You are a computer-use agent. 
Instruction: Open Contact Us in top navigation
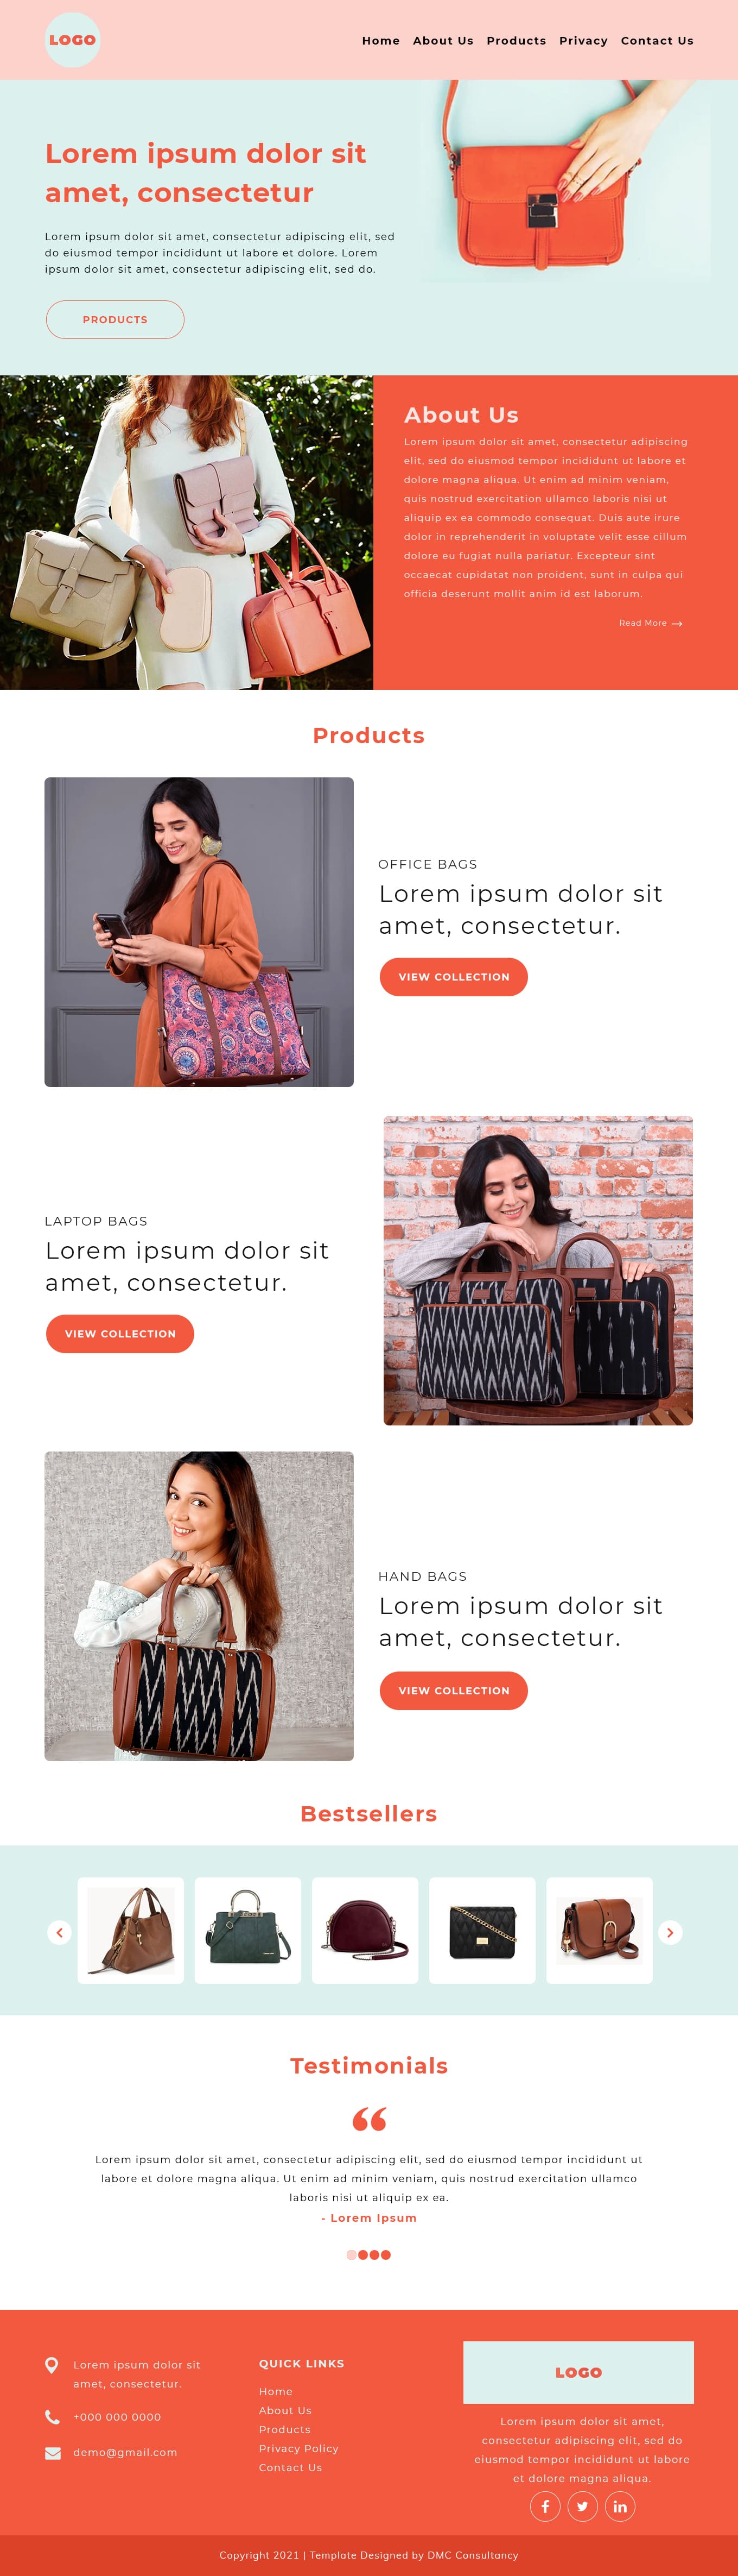(657, 41)
